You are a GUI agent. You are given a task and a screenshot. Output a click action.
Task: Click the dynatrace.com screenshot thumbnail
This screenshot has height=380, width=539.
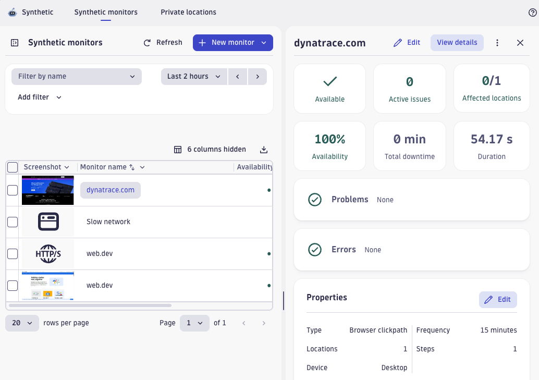coord(47,190)
